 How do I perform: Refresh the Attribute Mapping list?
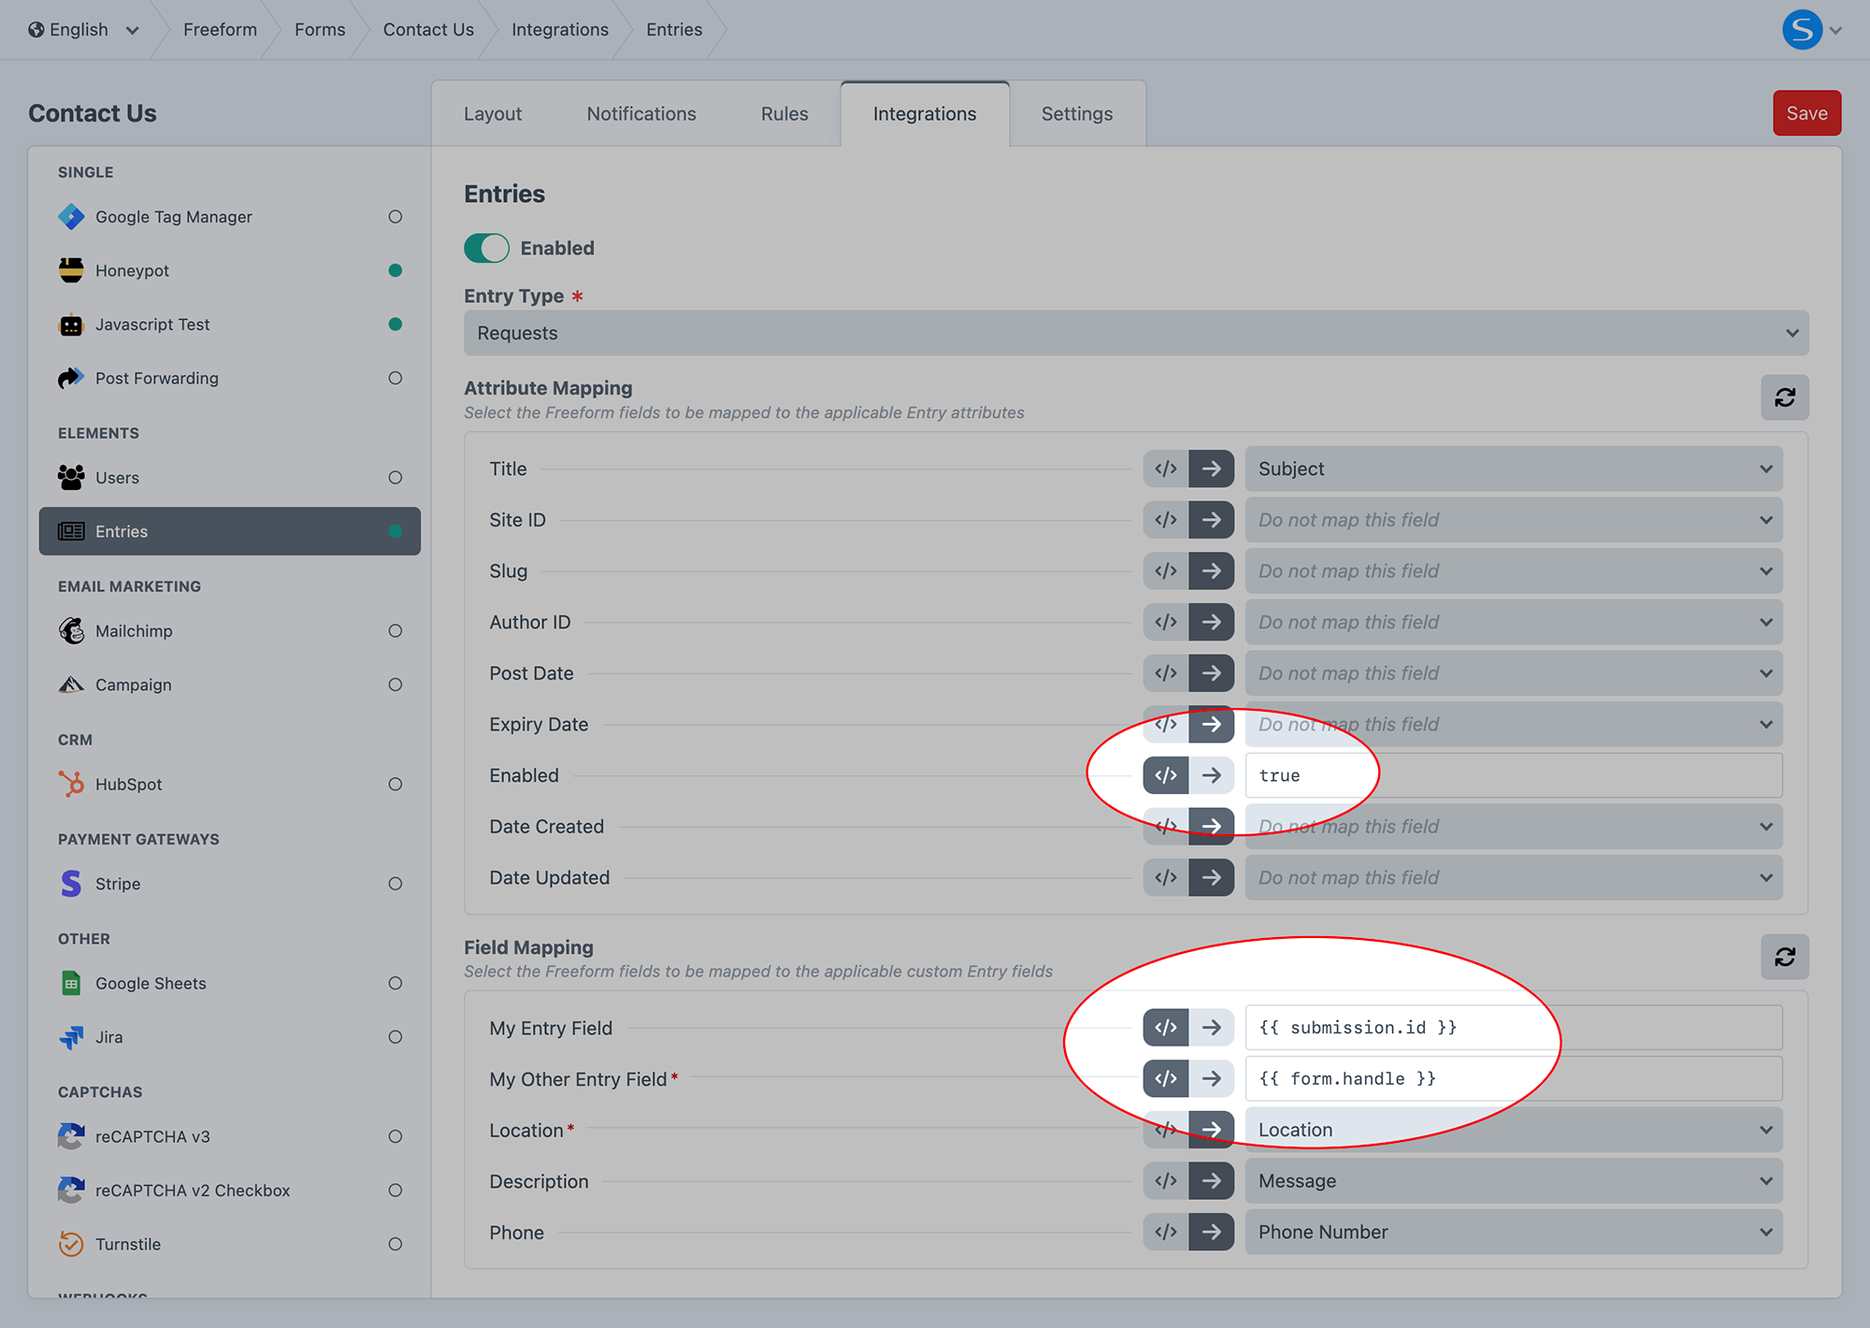pyautogui.click(x=1785, y=397)
